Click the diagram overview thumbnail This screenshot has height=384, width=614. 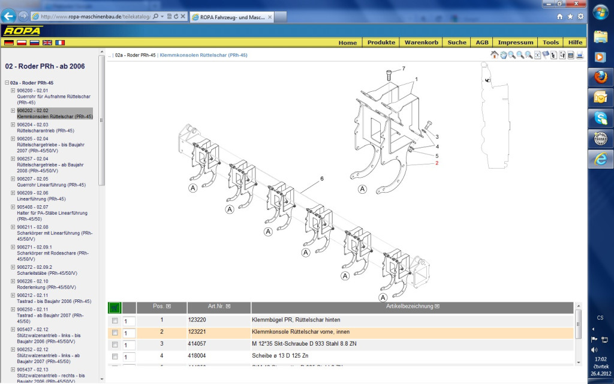[495, 115]
